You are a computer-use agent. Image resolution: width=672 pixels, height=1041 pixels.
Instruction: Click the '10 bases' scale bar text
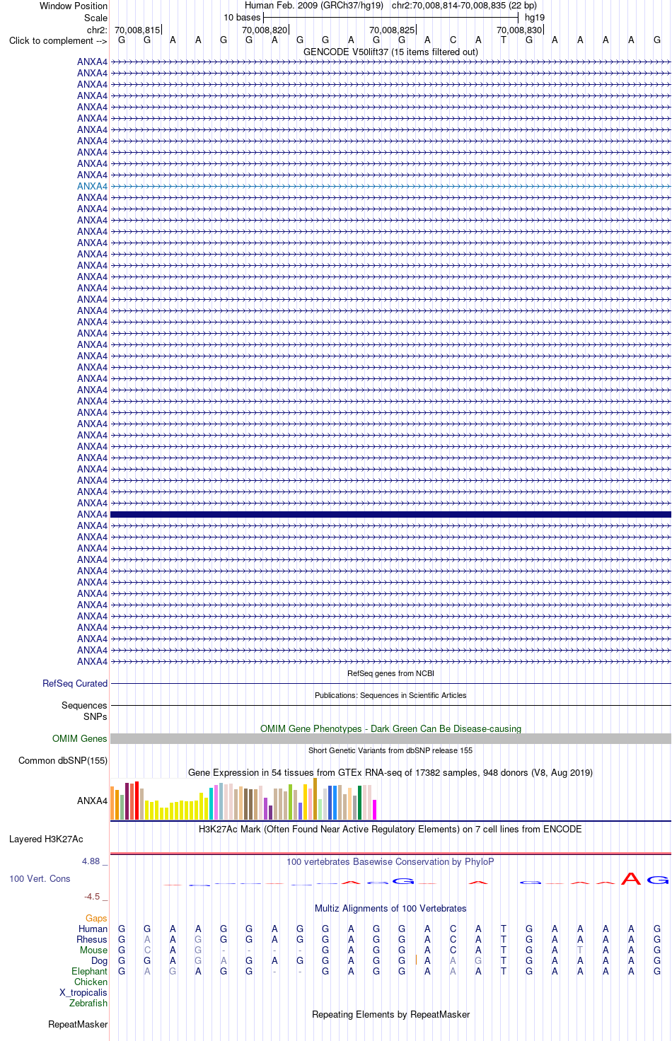pyautogui.click(x=242, y=18)
